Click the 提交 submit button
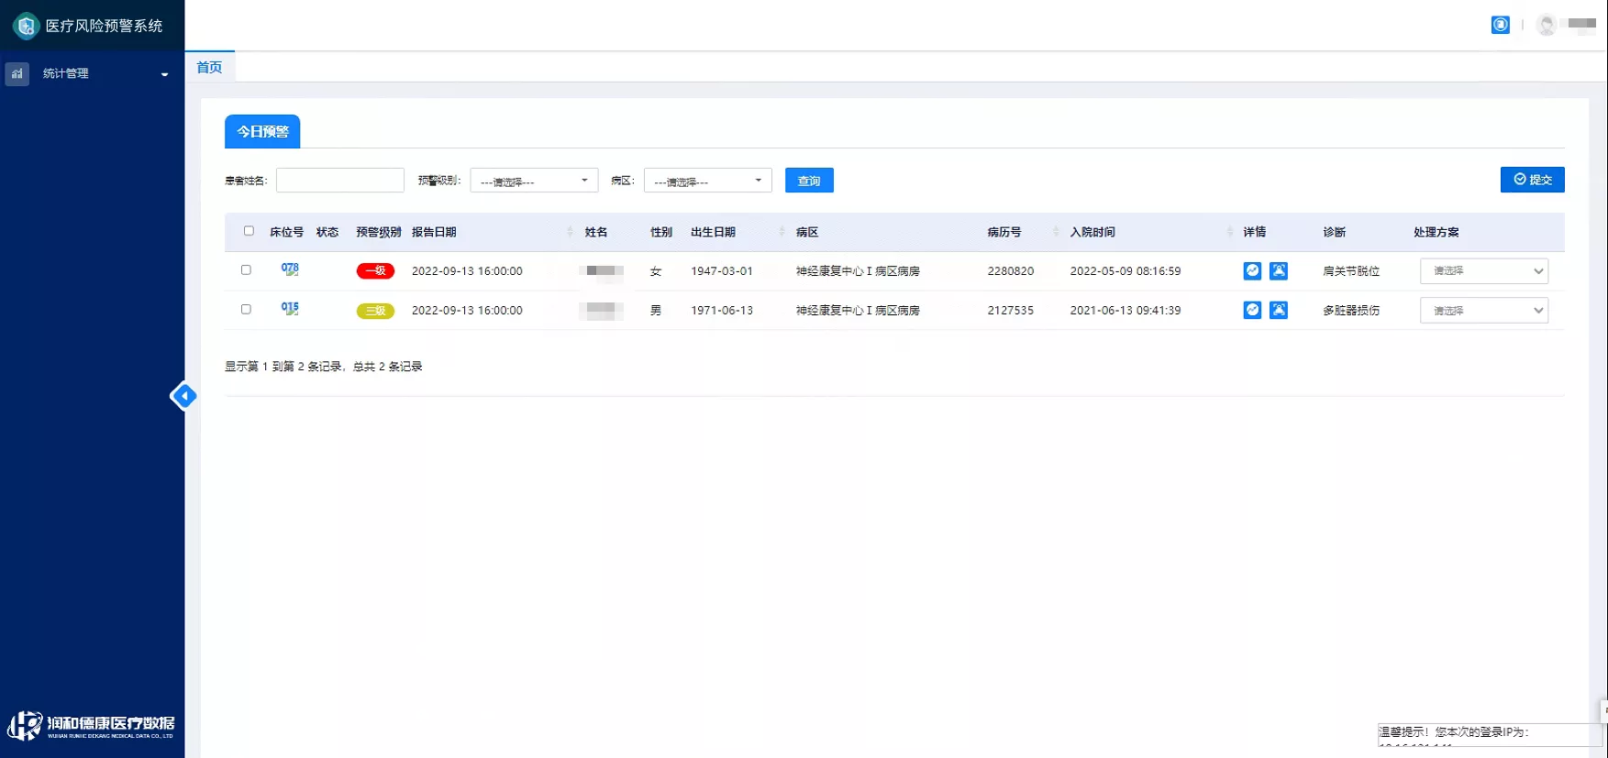This screenshot has height=758, width=1608. click(1533, 180)
